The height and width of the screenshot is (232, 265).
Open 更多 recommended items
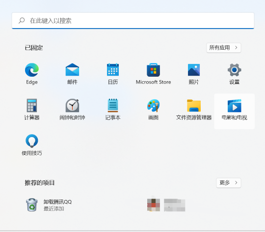(x=229, y=183)
